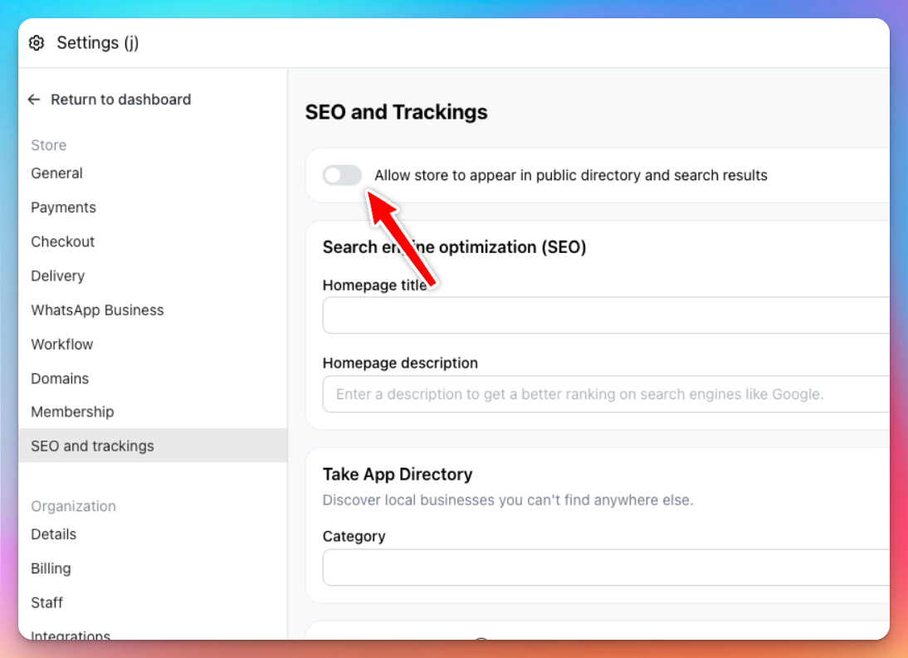Go to Domains settings
Image resolution: width=908 pixels, height=658 pixels.
pos(61,378)
